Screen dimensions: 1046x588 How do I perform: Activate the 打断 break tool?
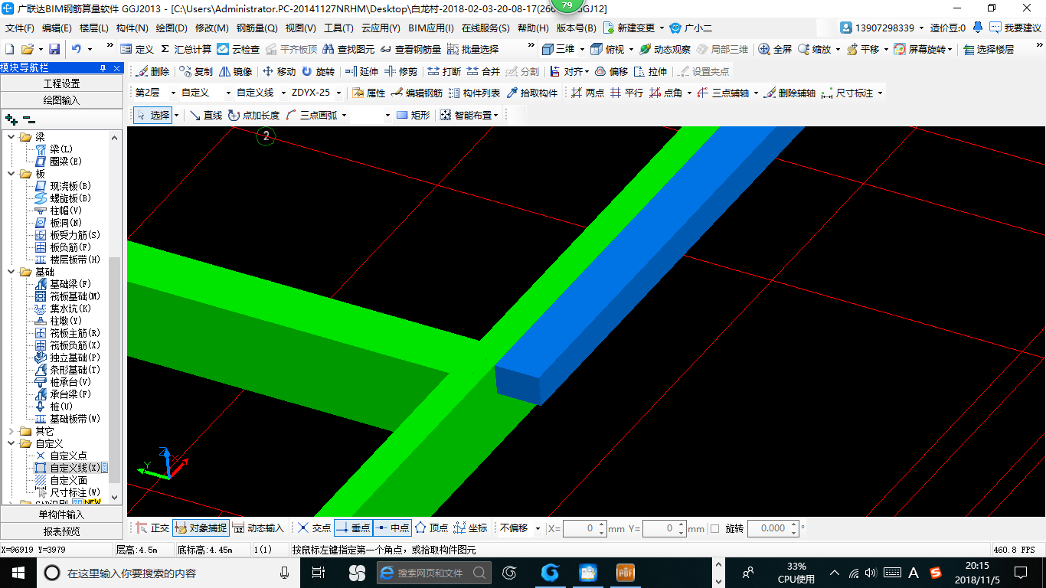coord(444,71)
